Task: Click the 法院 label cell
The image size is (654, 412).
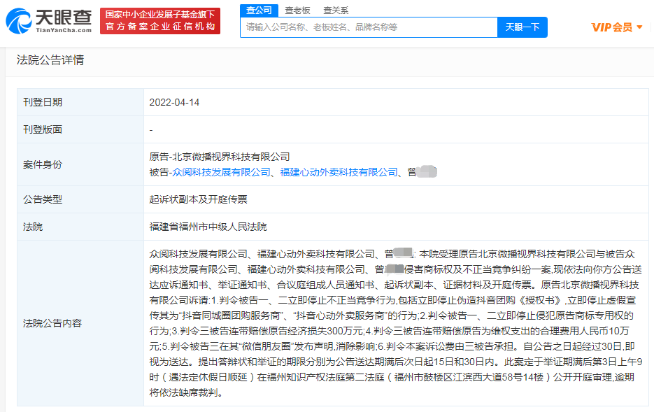Action: (80, 227)
